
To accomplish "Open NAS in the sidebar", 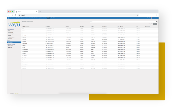I will [9, 31].
